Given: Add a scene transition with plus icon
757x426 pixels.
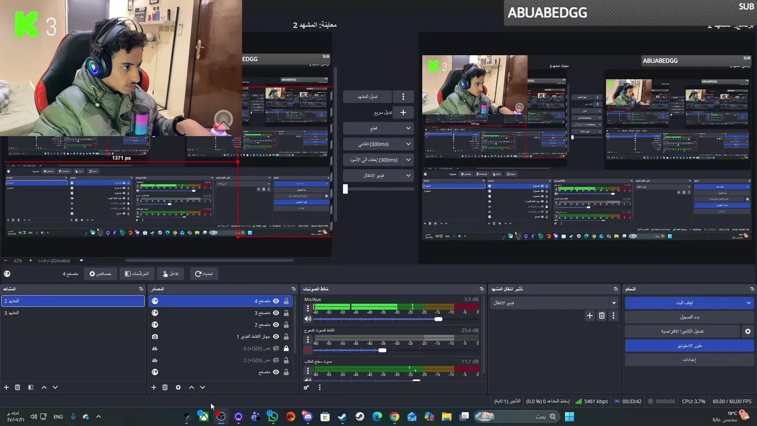Looking at the screenshot, I should pos(590,316).
